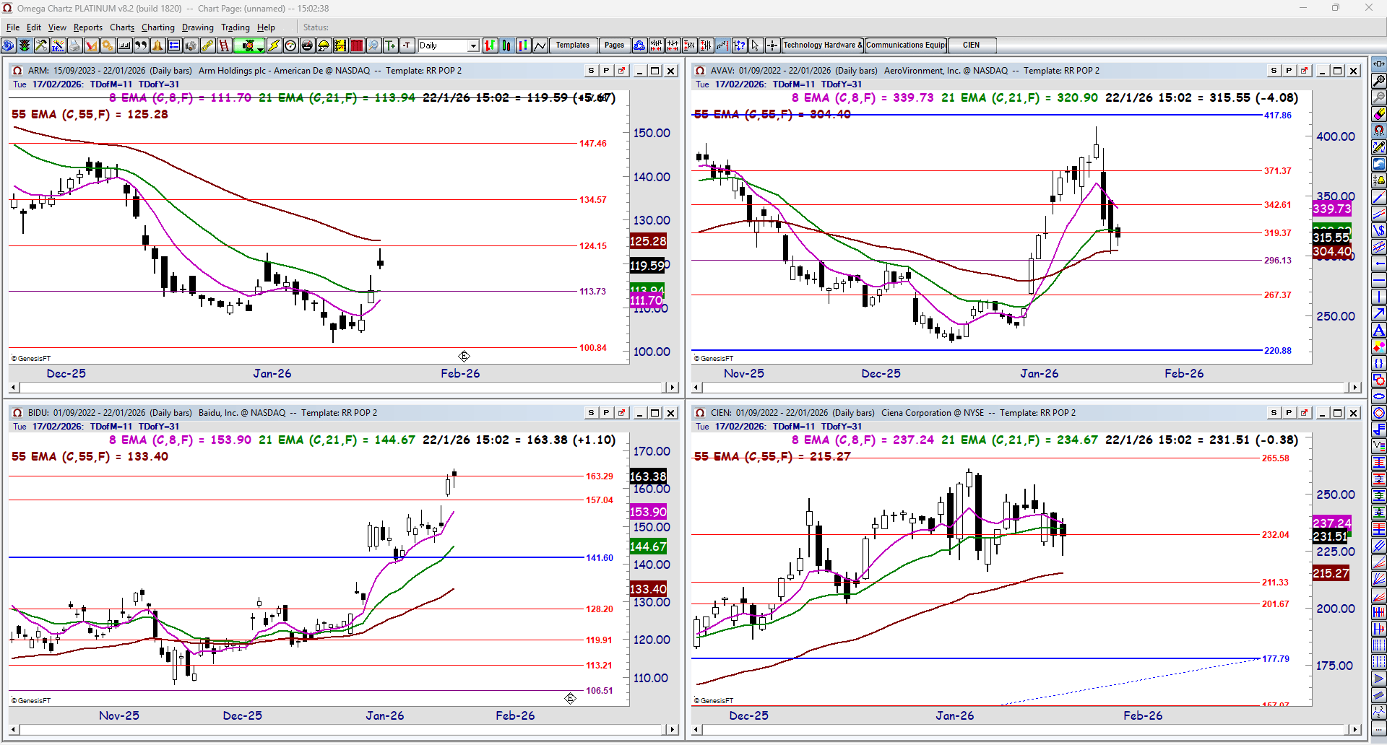Click the CIEN symbol button
1387x745 pixels.
972,45
